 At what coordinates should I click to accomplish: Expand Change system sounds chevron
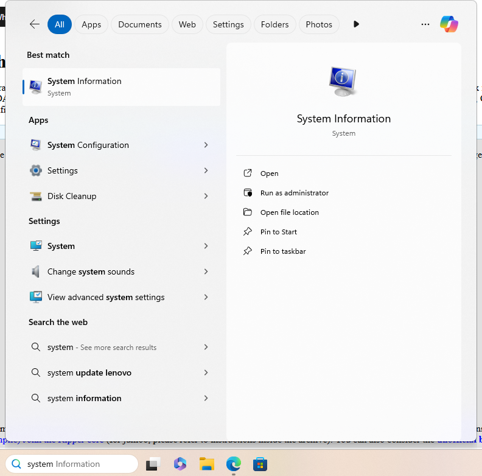click(206, 271)
